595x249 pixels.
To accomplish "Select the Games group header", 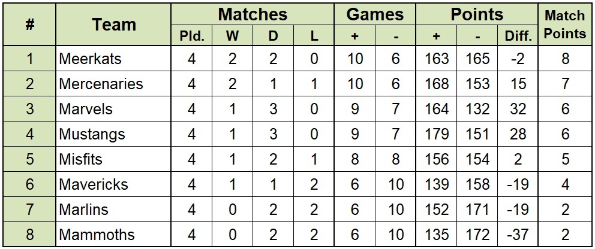I will 375,14.
